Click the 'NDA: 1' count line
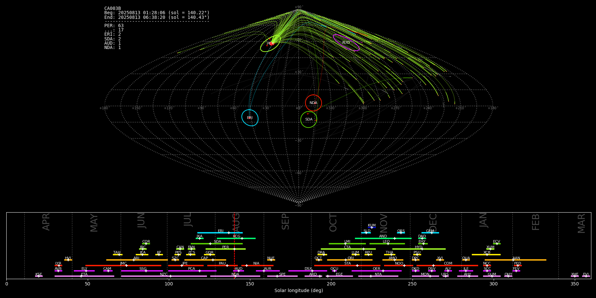This screenshot has width=596, height=298. pos(113,48)
